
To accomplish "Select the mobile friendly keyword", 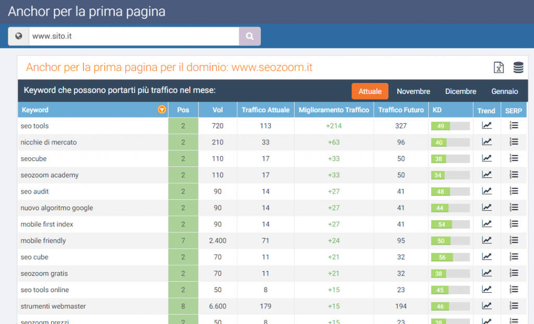I will [43, 241].
